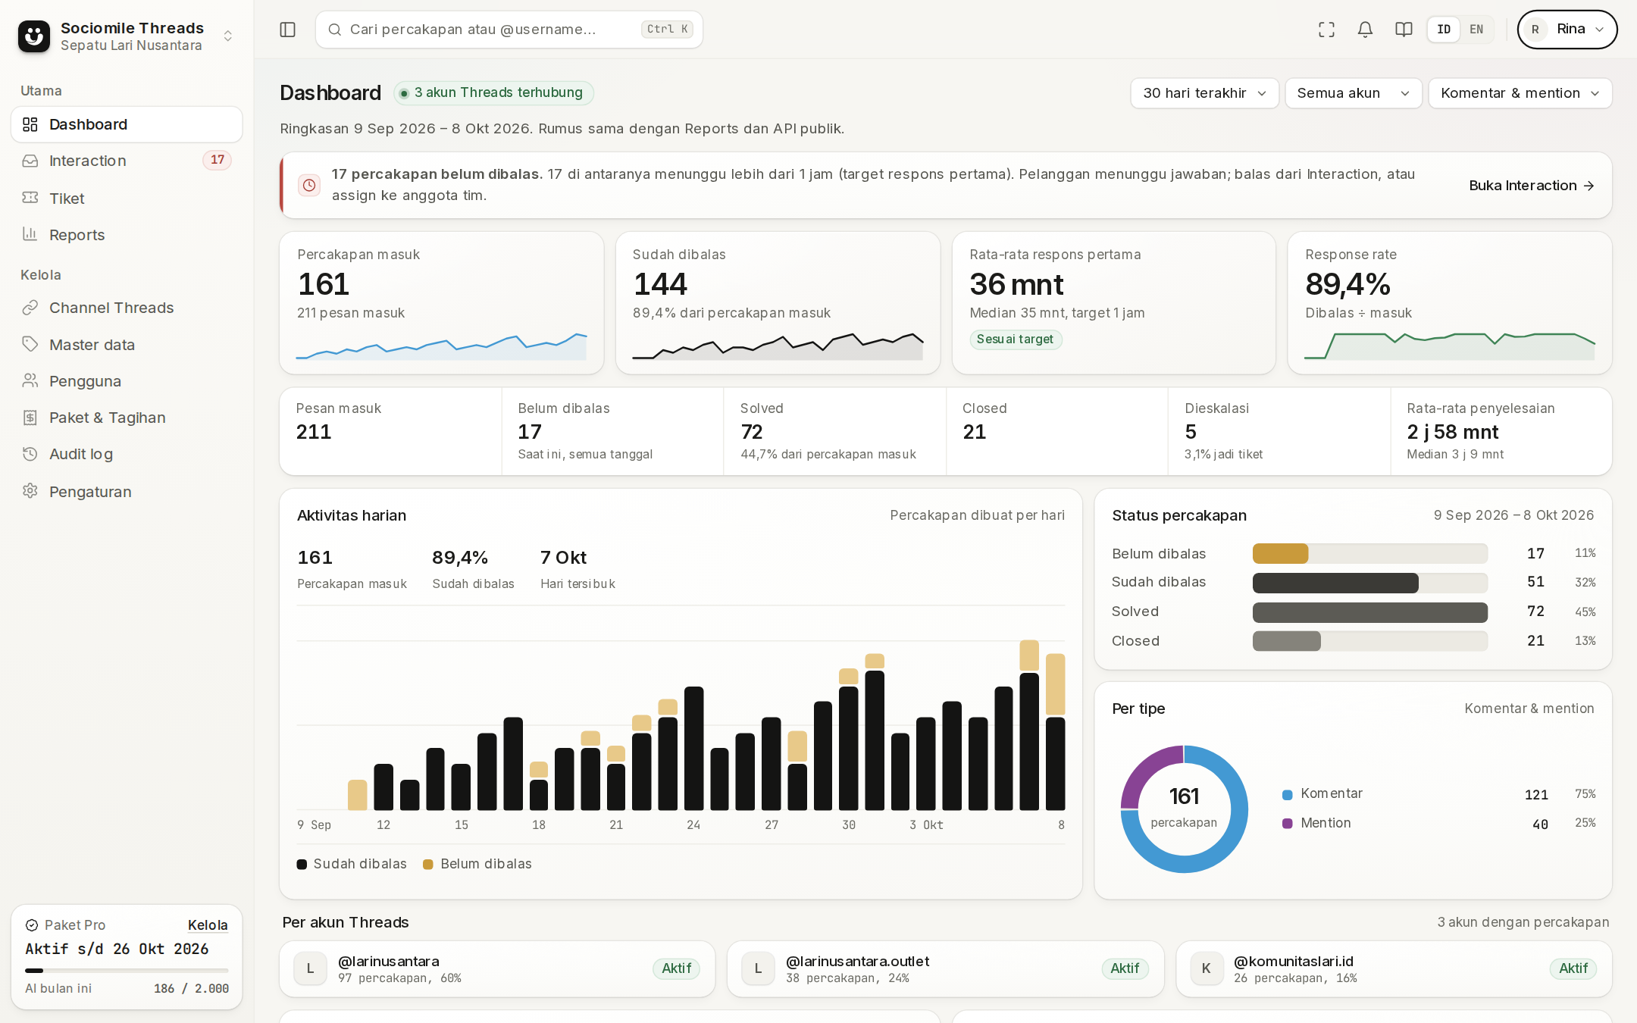Click the Channel Threads link icon
The width and height of the screenshot is (1637, 1023).
tap(30, 308)
